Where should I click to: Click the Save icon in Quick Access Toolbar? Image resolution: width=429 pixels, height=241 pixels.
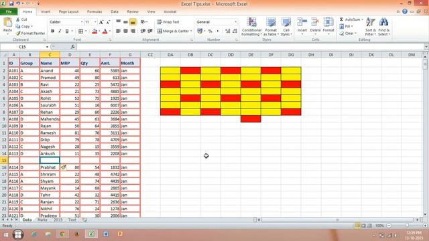pos(11,3)
